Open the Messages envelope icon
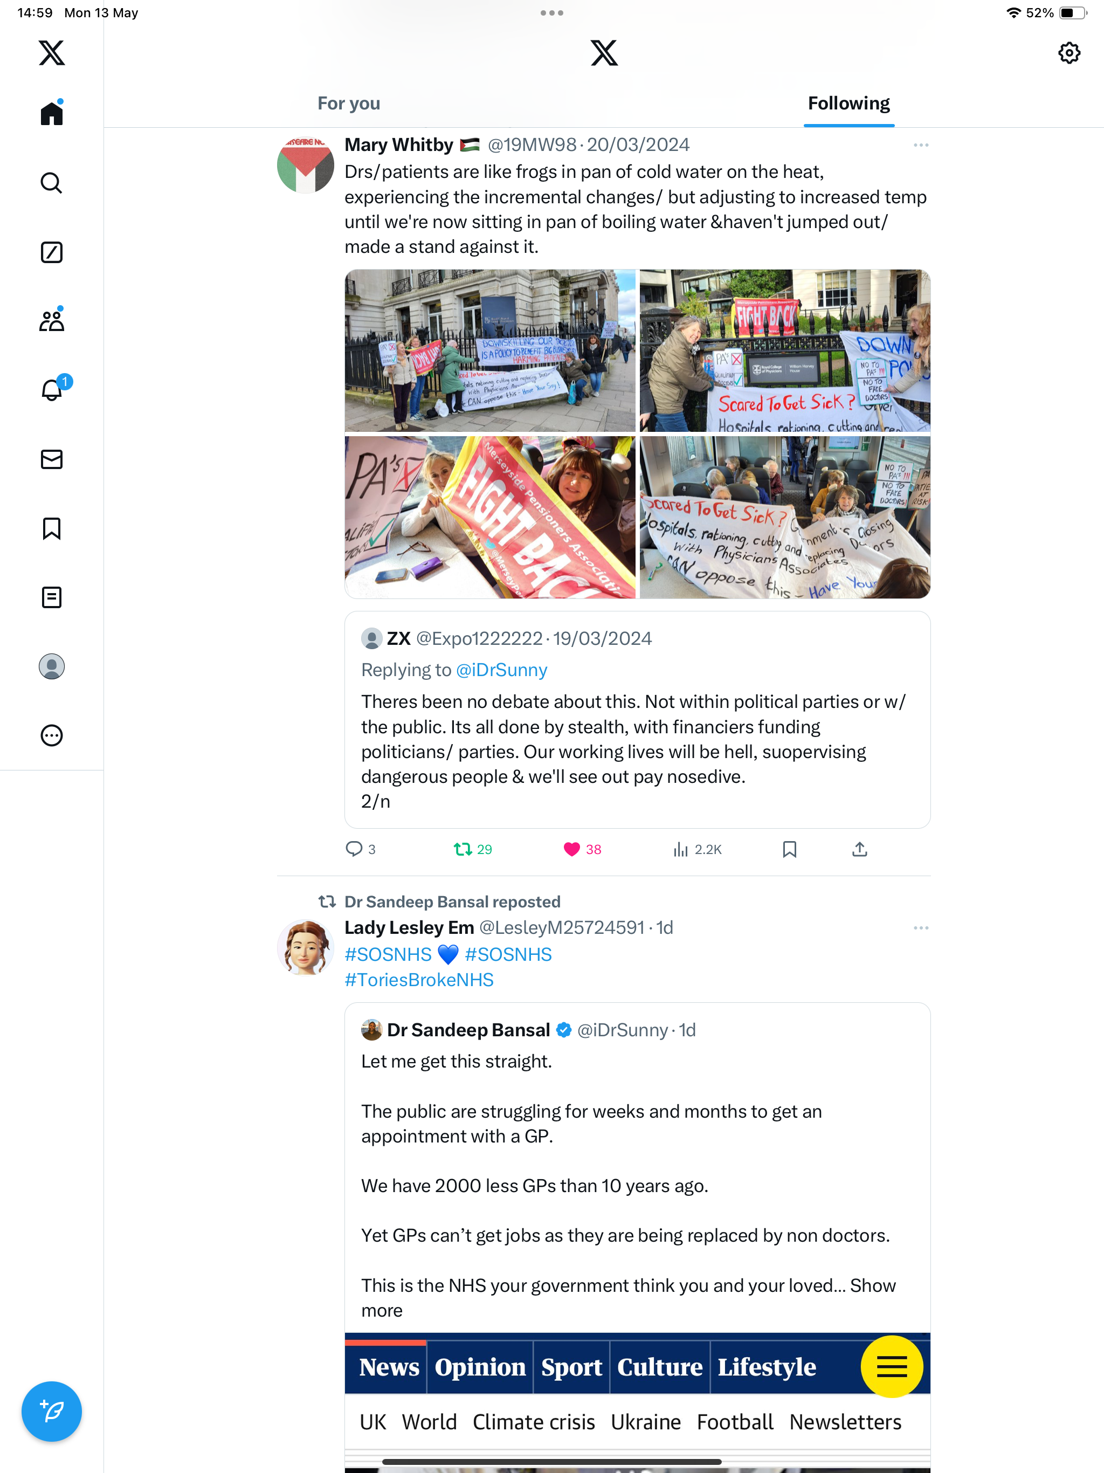Image resolution: width=1104 pixels, height=1473 pixels. pos(51,459)
